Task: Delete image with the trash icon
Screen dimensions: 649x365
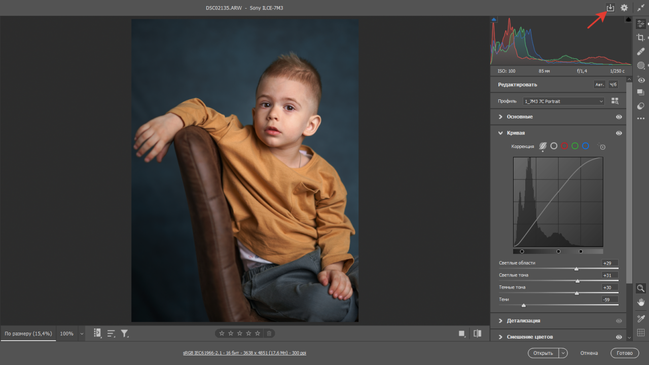Action: pos(269,333)
